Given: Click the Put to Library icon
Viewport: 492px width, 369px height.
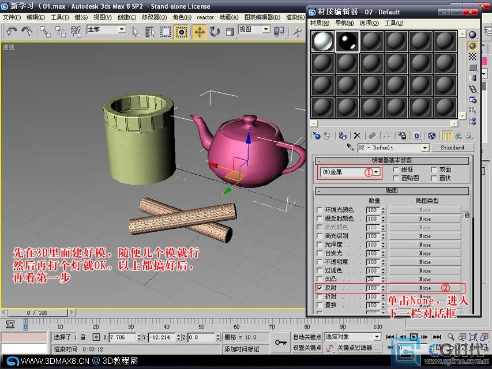Looking at the screenshot, I should [x=402, y=135].
